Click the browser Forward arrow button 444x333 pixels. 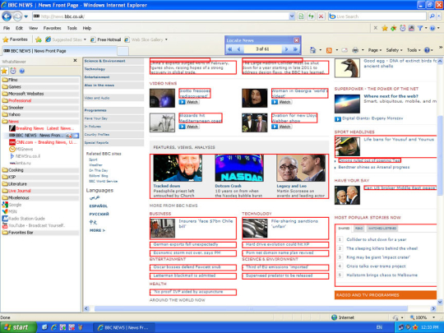tap(17, 16)
